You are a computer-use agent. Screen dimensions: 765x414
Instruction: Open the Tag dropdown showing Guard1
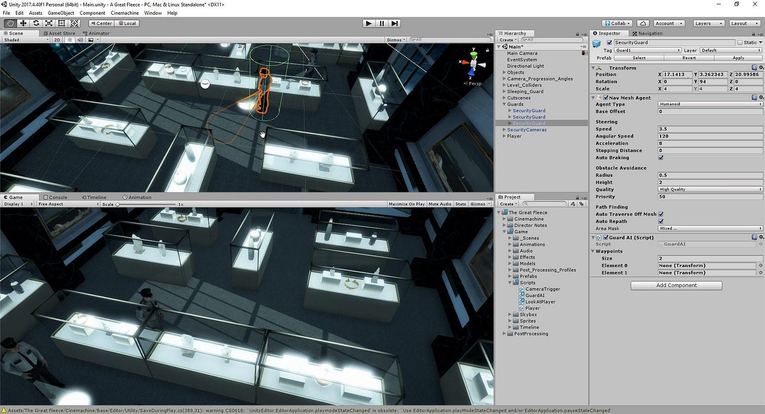point(648,50)
